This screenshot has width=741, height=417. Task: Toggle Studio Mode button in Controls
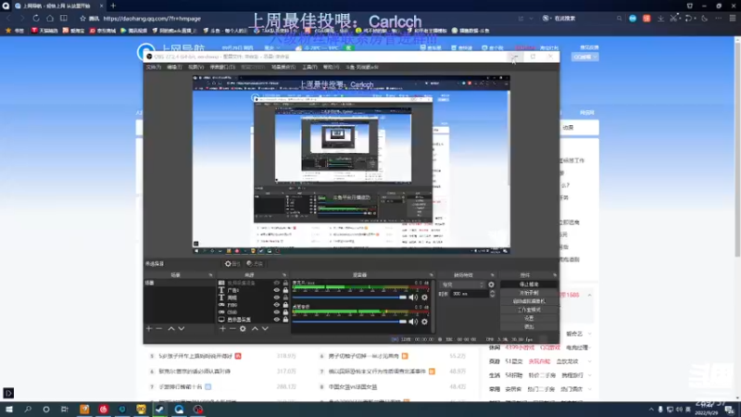529,310
